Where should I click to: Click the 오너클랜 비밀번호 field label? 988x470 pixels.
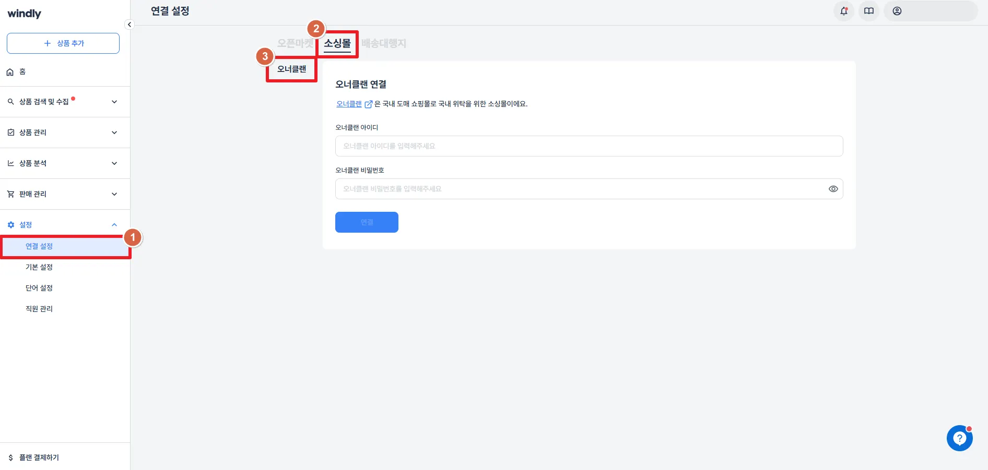(360, 170)
